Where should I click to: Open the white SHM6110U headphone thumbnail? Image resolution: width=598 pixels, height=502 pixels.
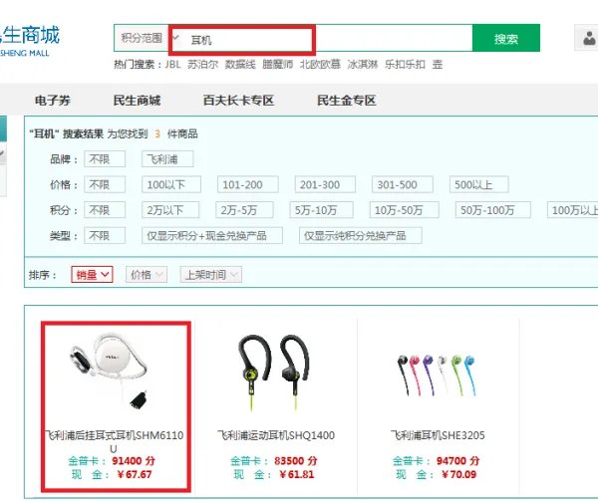coord(110,372)
